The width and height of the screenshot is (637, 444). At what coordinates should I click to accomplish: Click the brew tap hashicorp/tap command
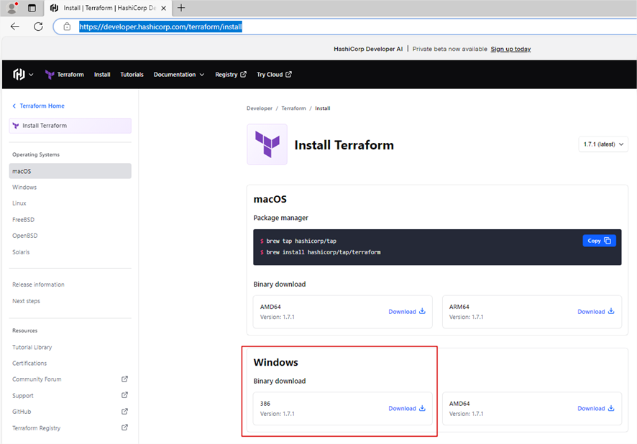(x=301, y=241)
